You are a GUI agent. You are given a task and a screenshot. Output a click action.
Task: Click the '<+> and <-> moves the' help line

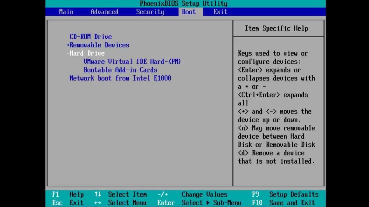(275, 112)
